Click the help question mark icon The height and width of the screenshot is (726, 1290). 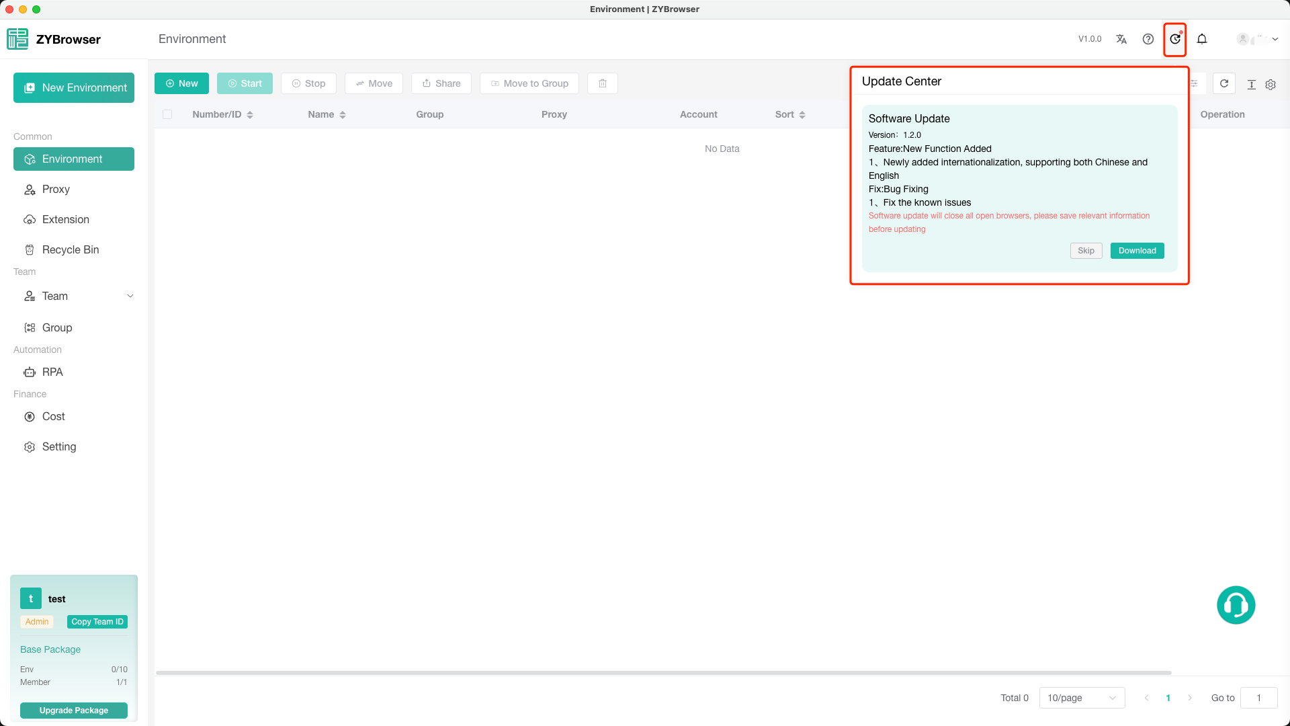[x=1148, y=39]
